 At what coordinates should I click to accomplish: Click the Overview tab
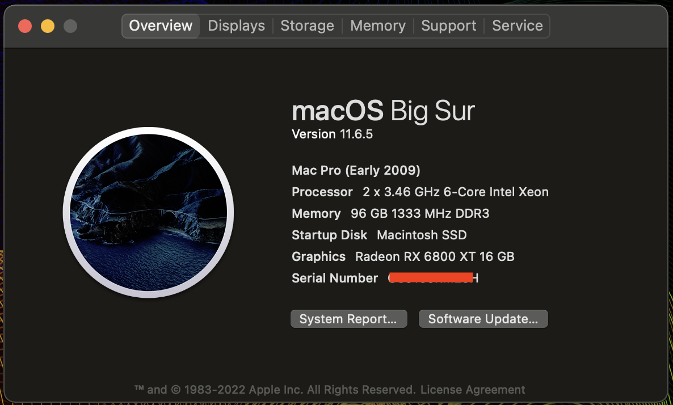click(161, 26)
